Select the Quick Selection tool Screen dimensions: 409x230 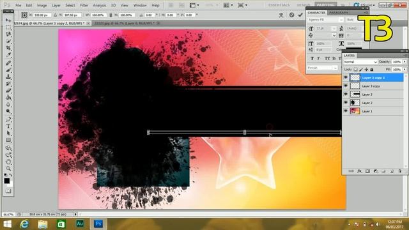point(8,41)
